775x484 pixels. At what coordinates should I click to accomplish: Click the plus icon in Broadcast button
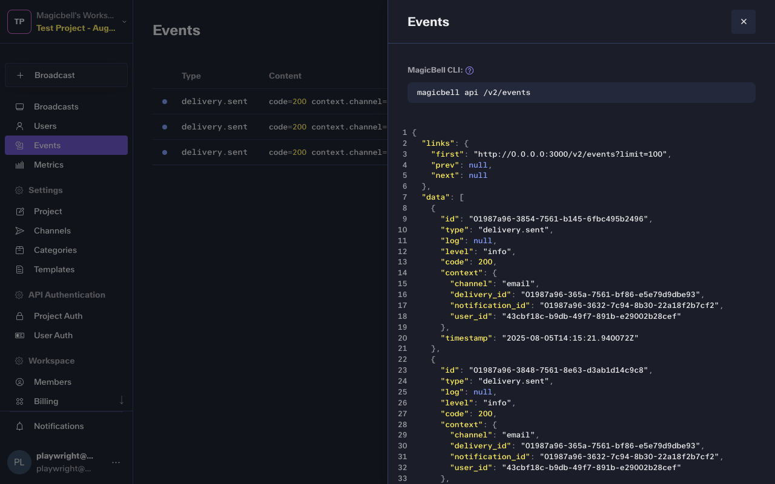coord(20,75)
